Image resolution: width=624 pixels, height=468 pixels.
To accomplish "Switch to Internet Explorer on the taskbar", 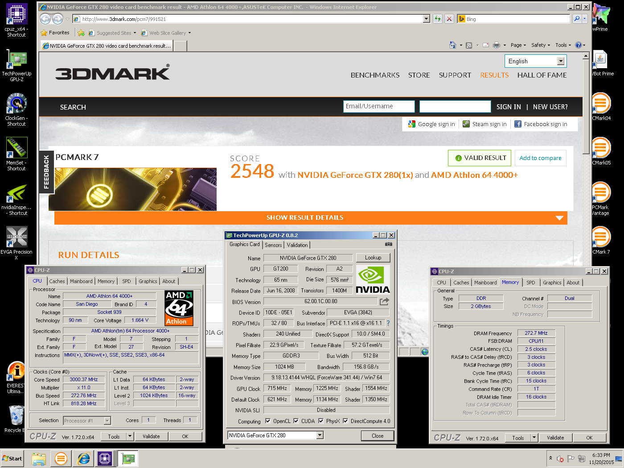I will (84, 458).
